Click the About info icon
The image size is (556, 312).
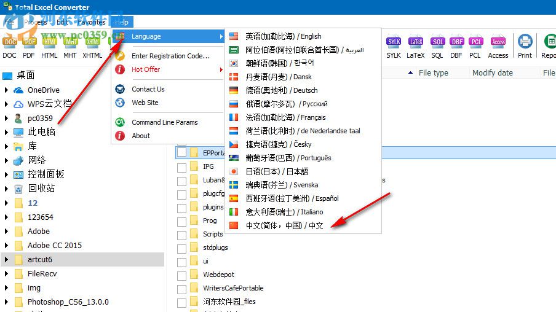point(120,136)
